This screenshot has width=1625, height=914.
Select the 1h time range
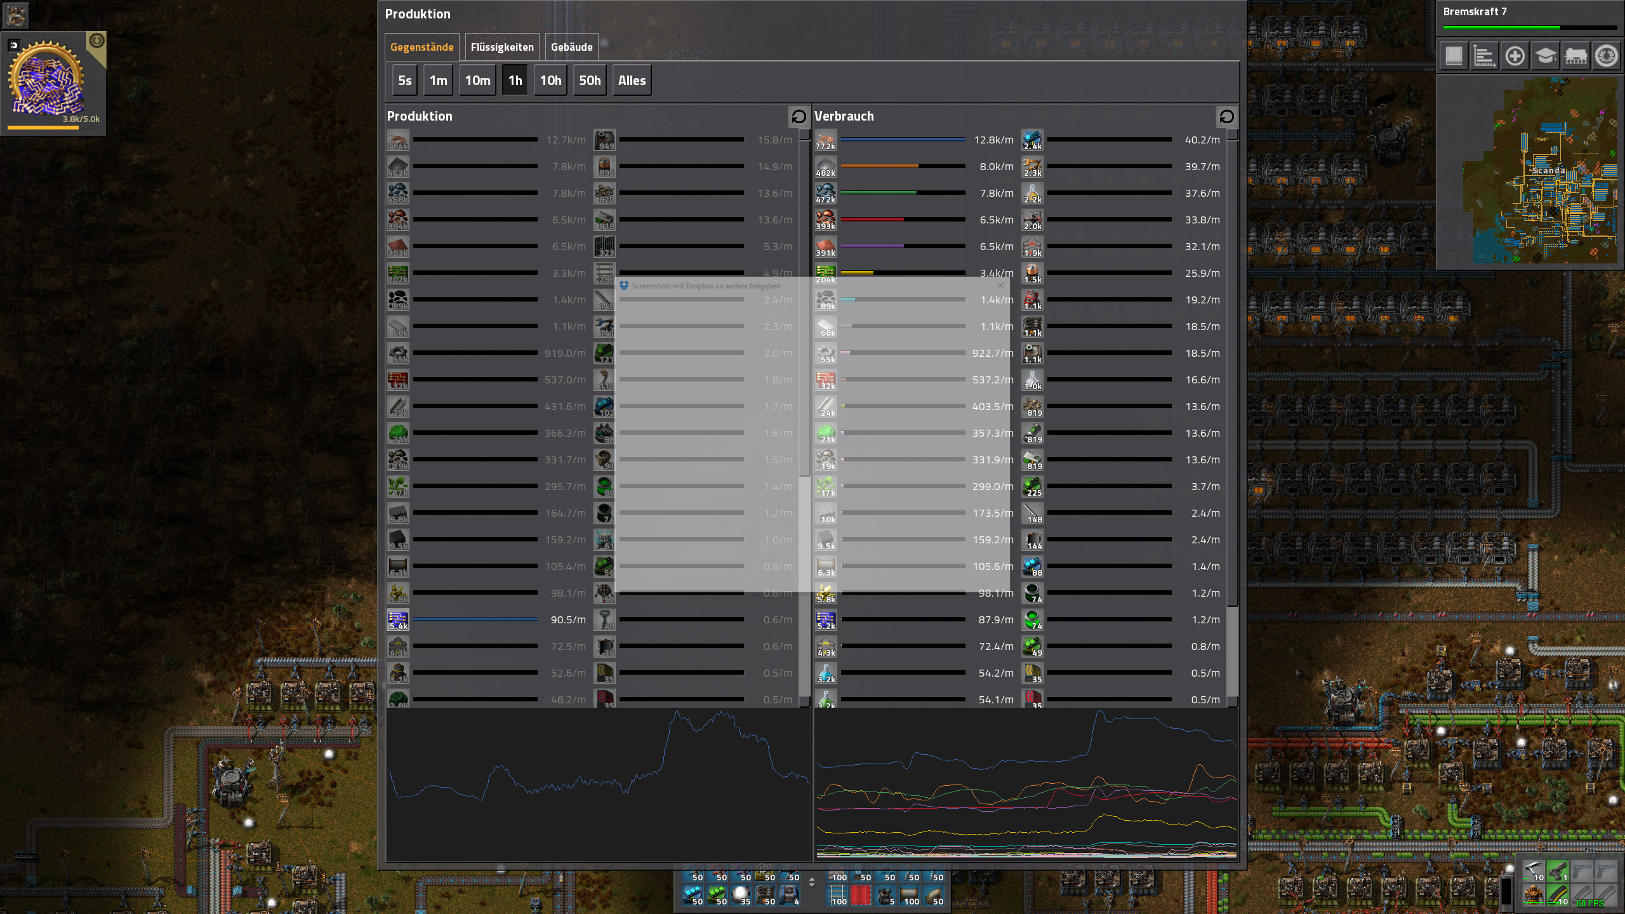pos(515,81)
